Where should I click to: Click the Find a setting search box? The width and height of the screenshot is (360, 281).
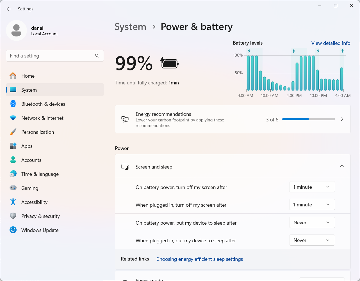(x=51, y=56)
